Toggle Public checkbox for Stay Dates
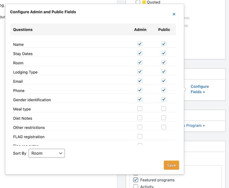 164,53
